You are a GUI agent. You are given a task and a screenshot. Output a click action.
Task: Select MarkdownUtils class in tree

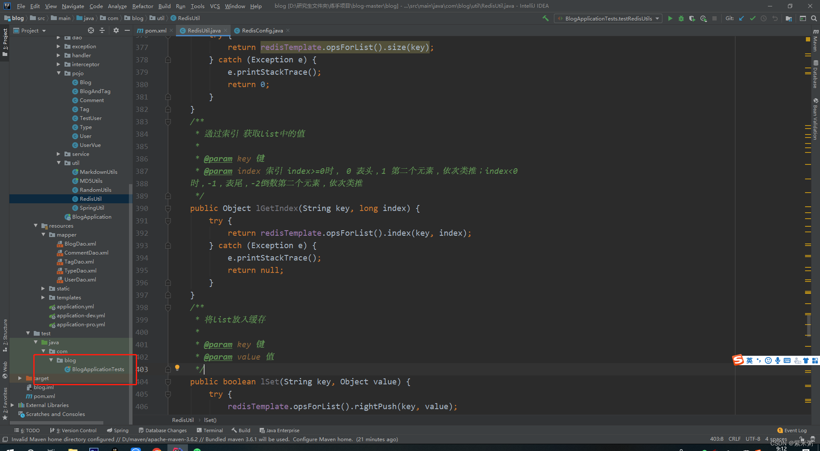point(98,172)
